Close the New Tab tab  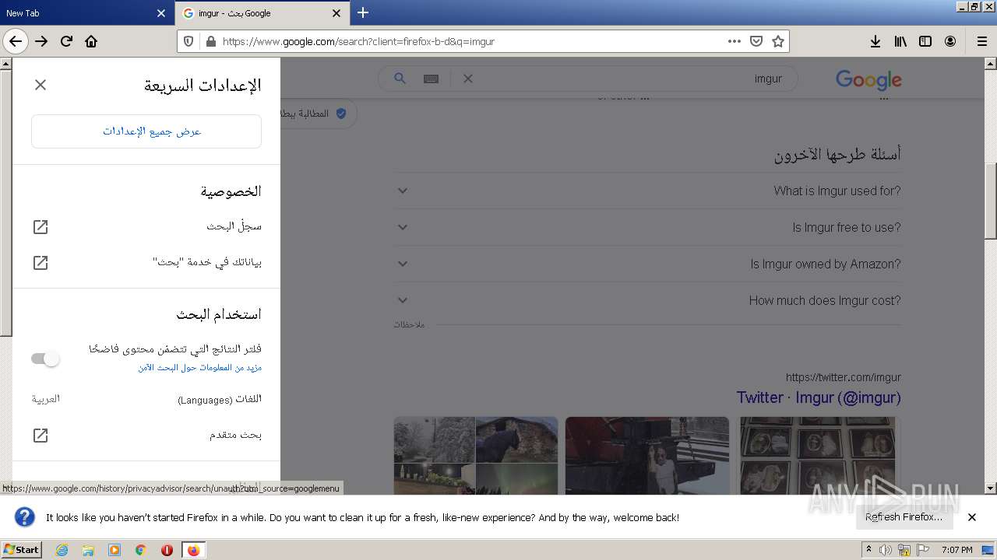coord(161,13)
